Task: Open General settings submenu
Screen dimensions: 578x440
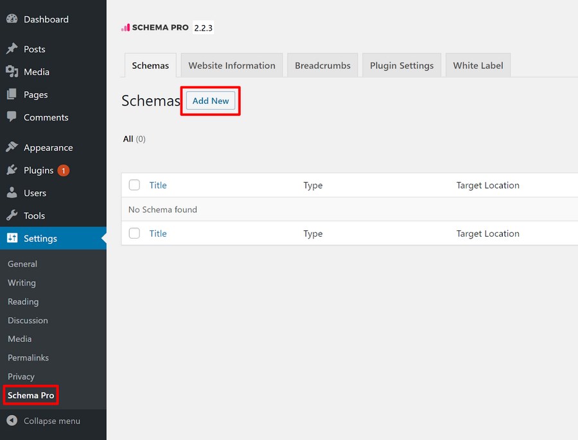Action: point(22,264)
